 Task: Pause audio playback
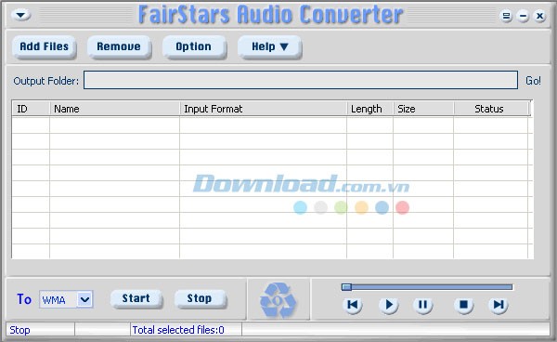(x=422, y=305)
